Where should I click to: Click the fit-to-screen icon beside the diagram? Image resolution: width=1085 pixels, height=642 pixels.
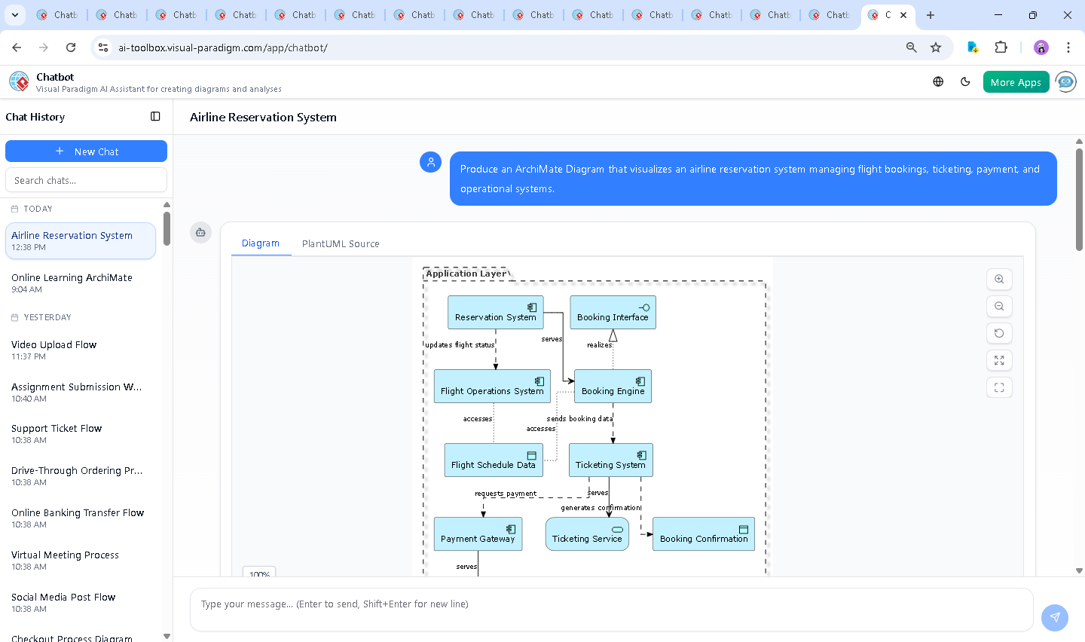(x=999, y=387)
